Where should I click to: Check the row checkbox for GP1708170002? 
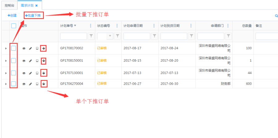[14, 48]
